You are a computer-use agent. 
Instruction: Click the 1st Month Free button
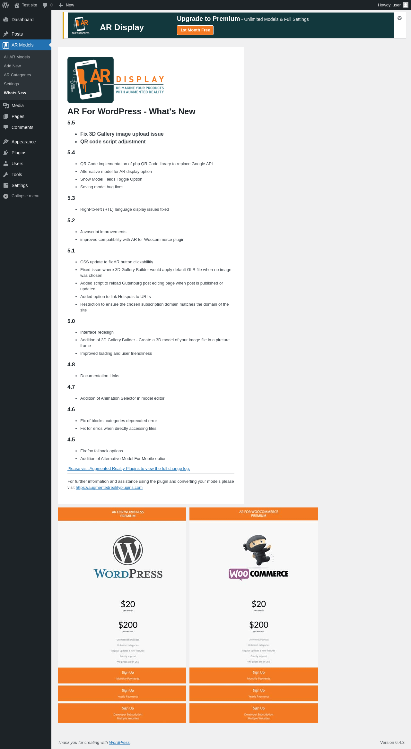pyautogui.click(x=195, y=30)
